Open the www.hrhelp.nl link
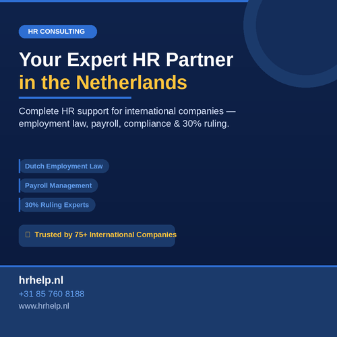This screenshot has height=337, width=337. pyautogui.click(x=44, y=306)
